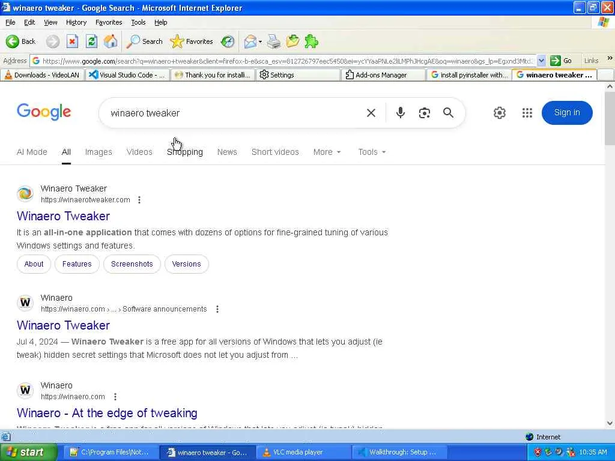The width and height of the screenshot is (615, 461).
Task: Open options dots beside Software announcements
Action: click(x=217, y=309)
